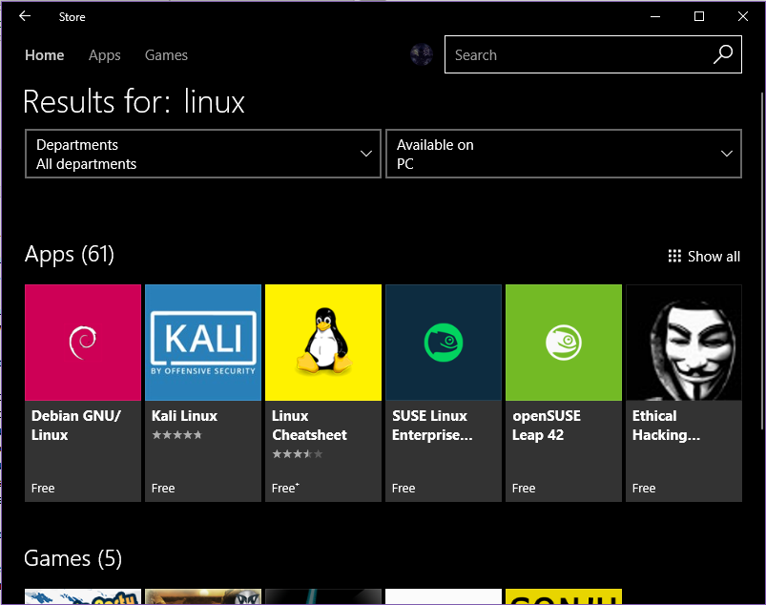Switch to the Games menu item
Viewport: 766px width, 605px height.
pyautogui.click(x=166, y=55)
